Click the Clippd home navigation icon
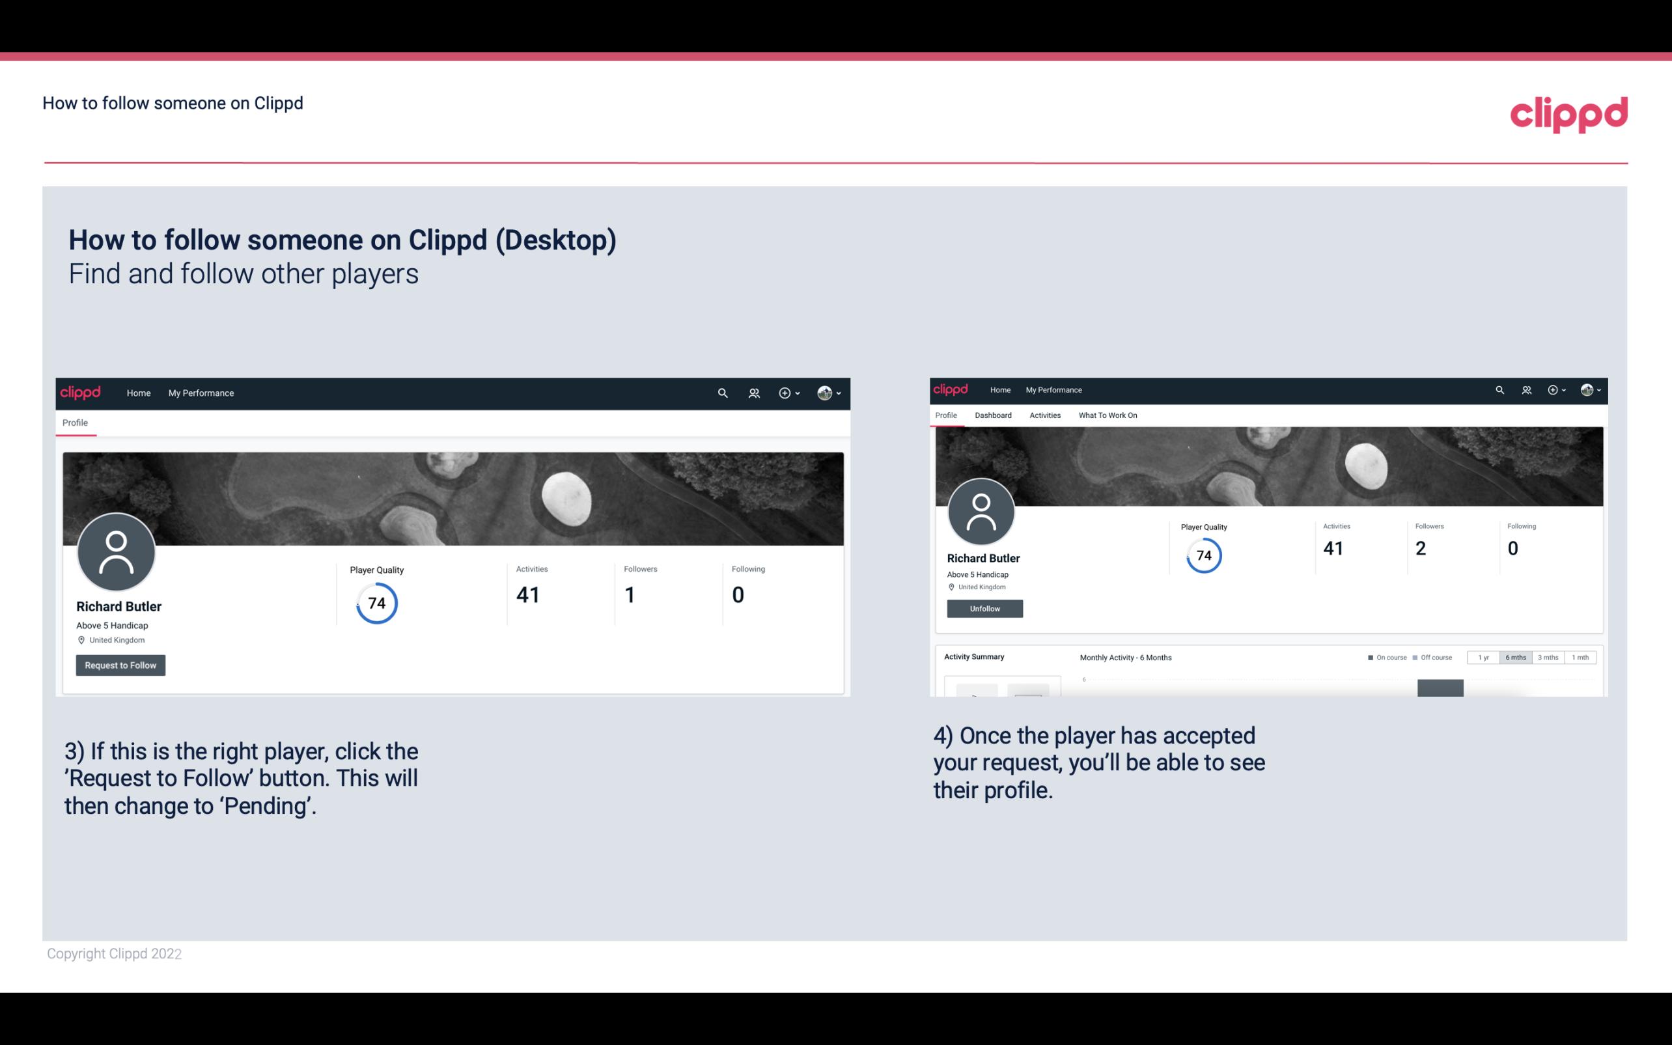 82,393
